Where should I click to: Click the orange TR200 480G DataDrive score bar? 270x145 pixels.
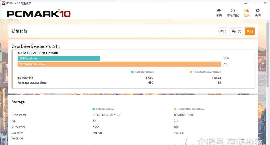pos(119,64)
